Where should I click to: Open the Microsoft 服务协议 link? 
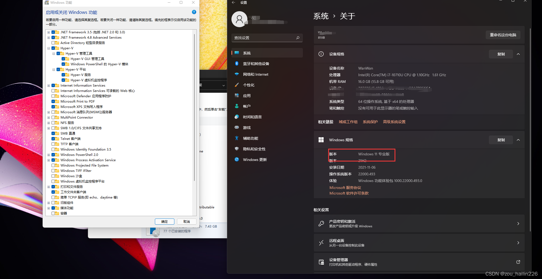pos(345,187)
